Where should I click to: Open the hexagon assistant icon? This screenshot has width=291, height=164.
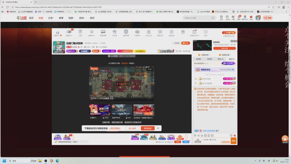pyautogui.click(x=137, y=32)
